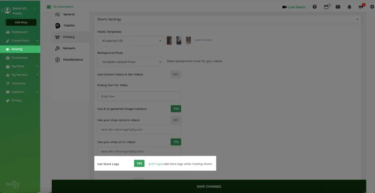375x193 pixels.
Task: Toggle Use Store Logo switch
Action: coord(139,164)
